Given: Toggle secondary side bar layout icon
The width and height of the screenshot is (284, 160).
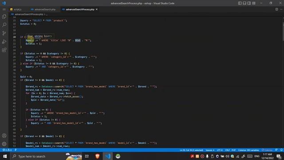Looking at the screenshot, I should pyautogui.click(x=249, y=3).
